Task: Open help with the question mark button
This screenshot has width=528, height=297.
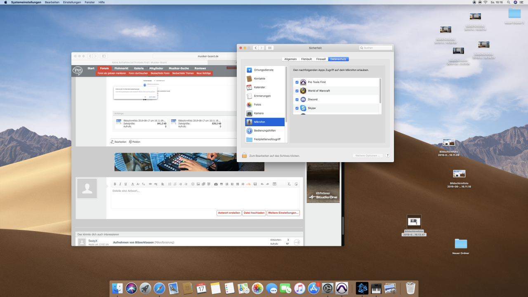Action: pos(387,156)
